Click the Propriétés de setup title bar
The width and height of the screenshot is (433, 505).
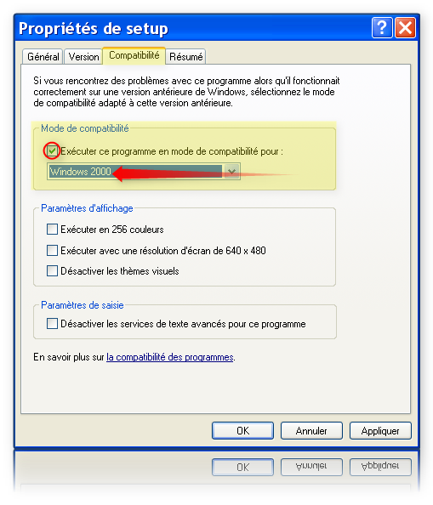click(x=193, y=28)
